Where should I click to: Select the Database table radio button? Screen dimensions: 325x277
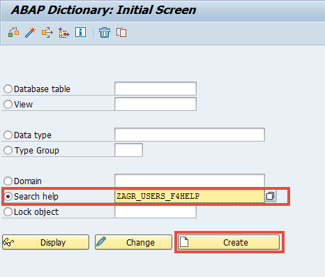point(8,89)
